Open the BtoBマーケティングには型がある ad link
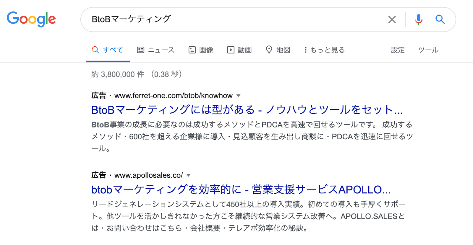Screen dimensions: 473x245 tap(247, 110)
